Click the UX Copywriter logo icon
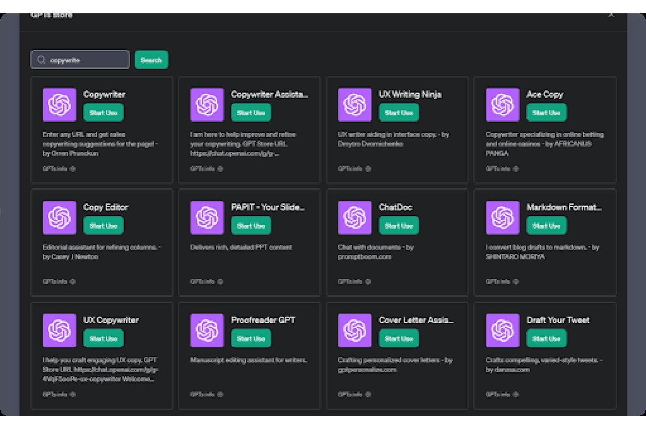The height and width of the screenshot is (430, 646). point(59,330)
